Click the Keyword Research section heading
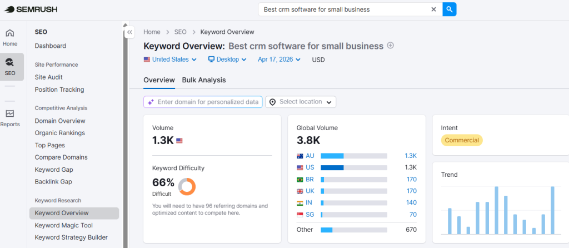This screenshot has height=248, width=569. [58, 200]
